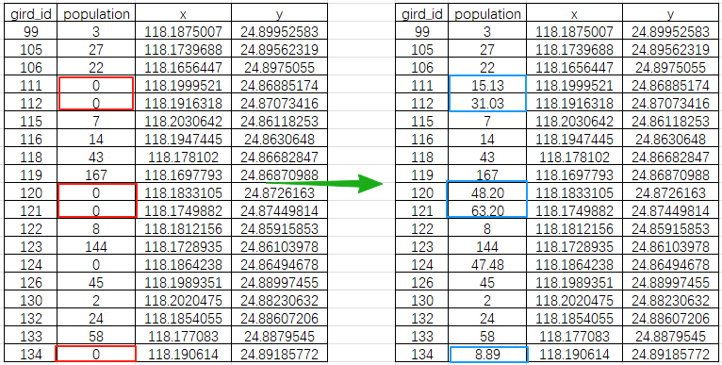
Task: Click 118.1739688 in right table
Action: point(574,49)
